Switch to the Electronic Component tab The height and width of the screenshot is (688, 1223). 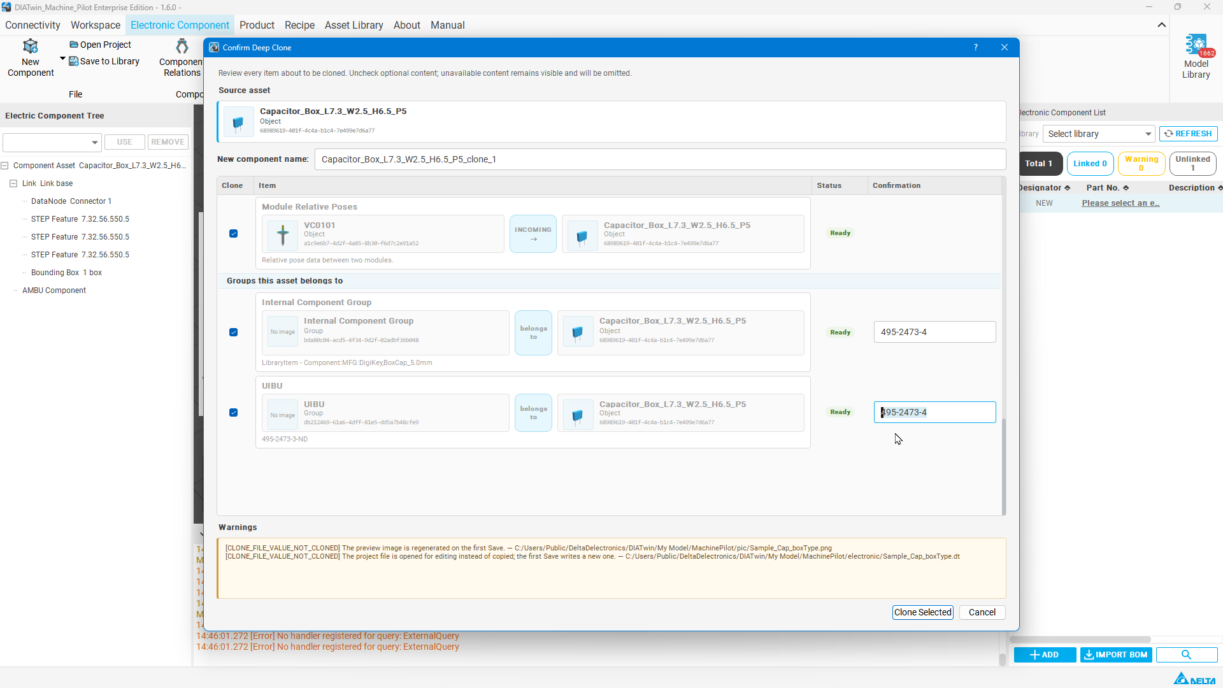pos(180,25)
